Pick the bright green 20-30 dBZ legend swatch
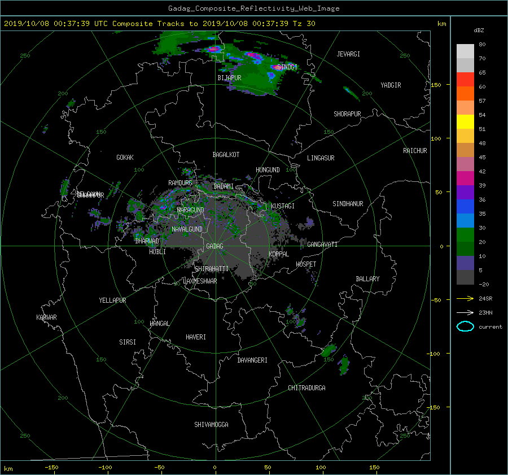The height and width of the screenshot is (475, 508). pyautogui.click(x=465, y=235)
